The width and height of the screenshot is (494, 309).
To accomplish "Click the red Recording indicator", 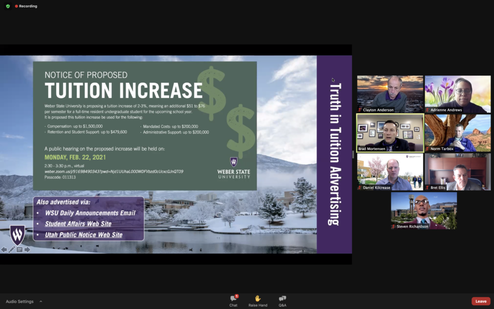I will point(26,6).
